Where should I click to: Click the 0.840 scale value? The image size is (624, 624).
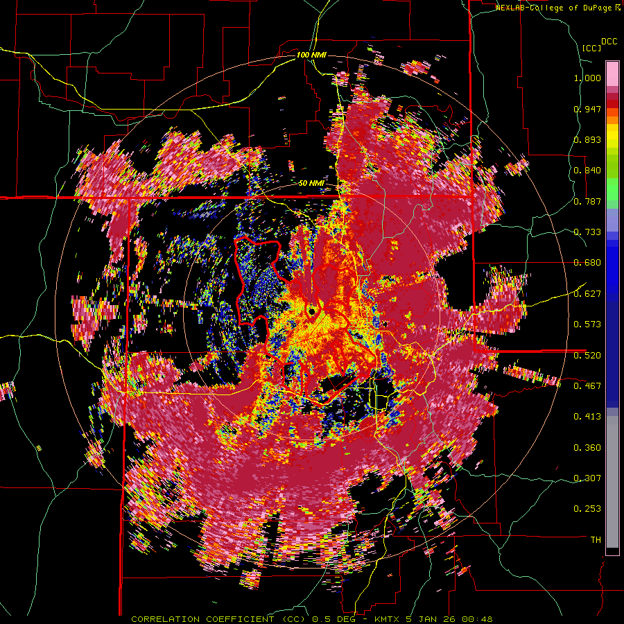pos(587,171)
